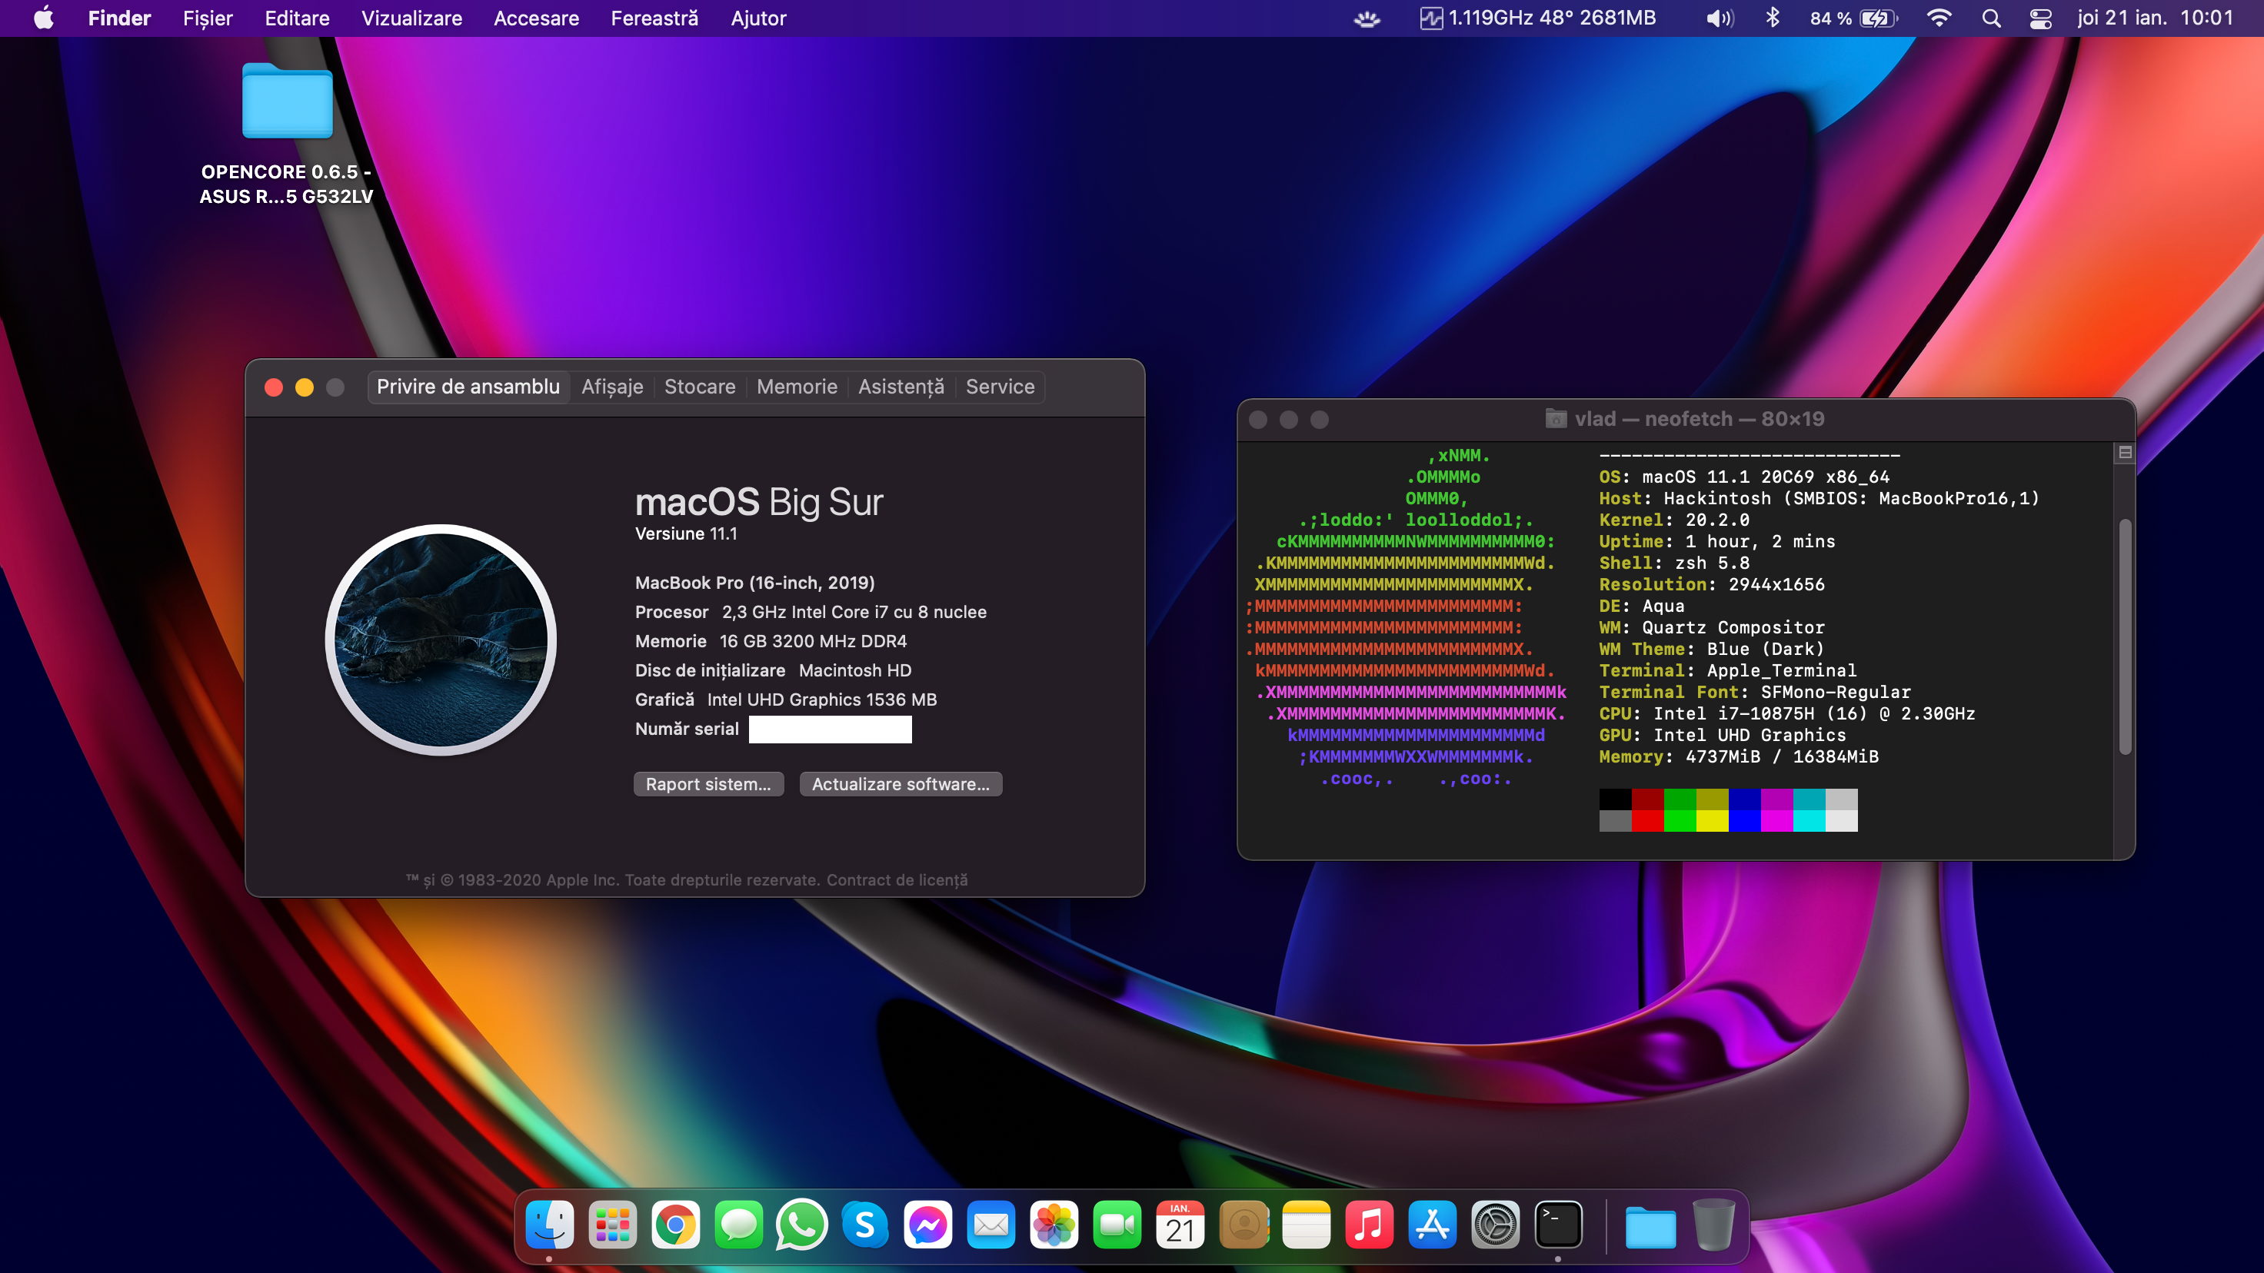Open the Fereastră menu

pyautogui.click(x=654, y=18)
